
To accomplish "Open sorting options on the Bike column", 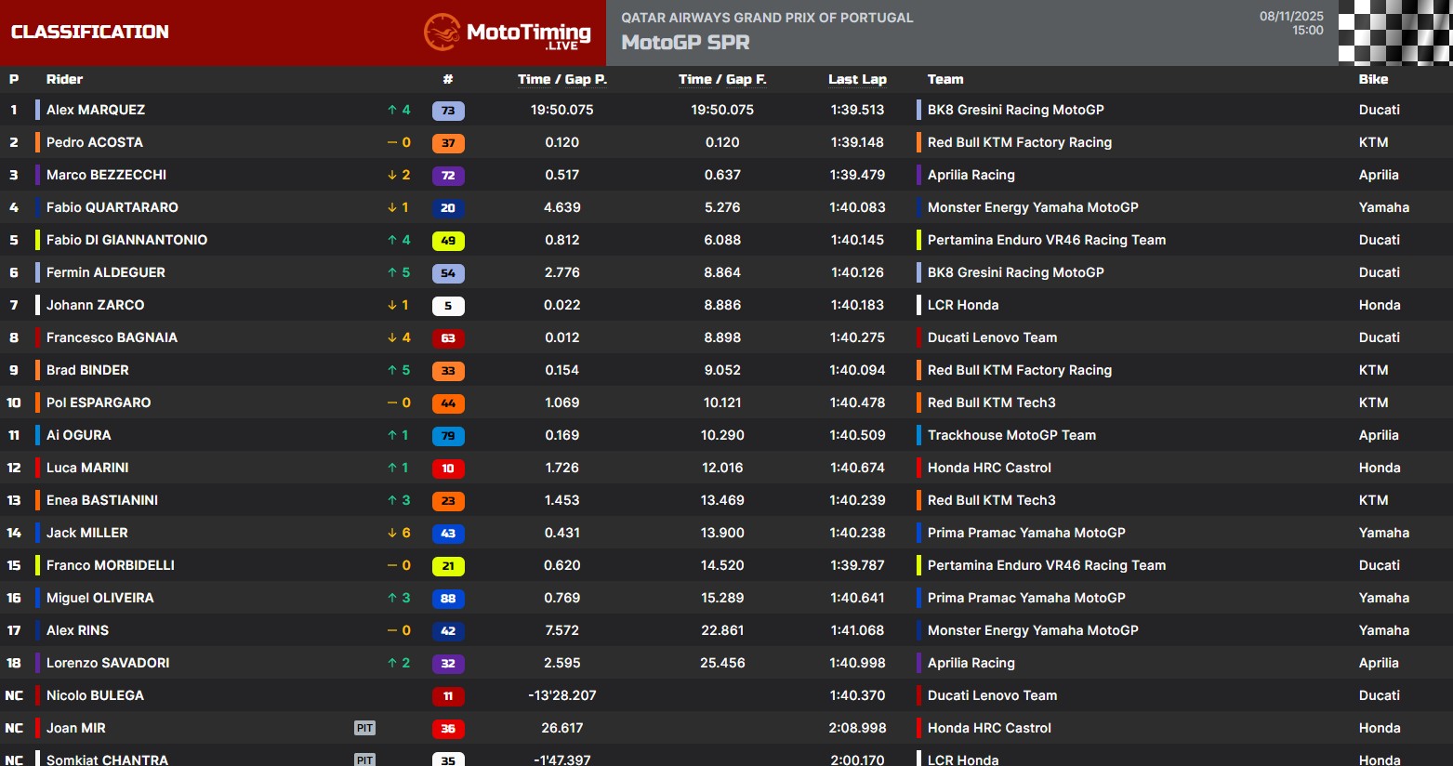I will [1373, 79].
